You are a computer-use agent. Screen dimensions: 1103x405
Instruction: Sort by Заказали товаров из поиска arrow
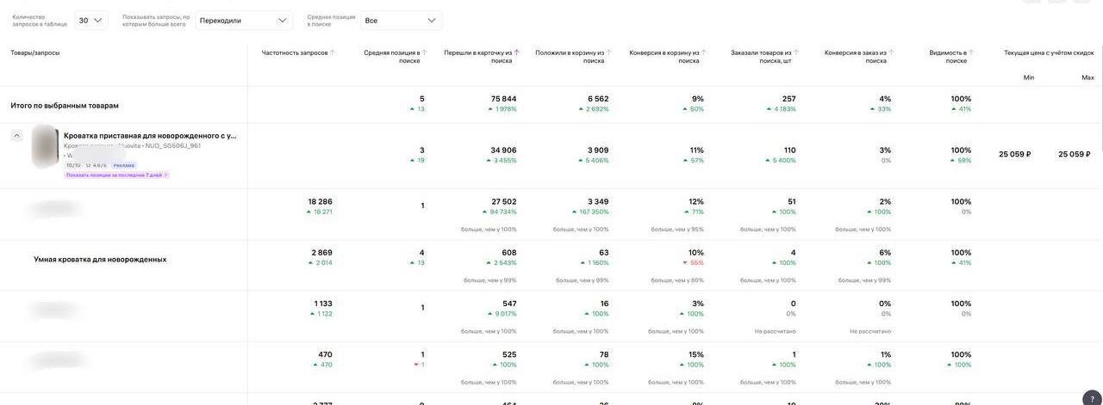[x=796, y=52]
